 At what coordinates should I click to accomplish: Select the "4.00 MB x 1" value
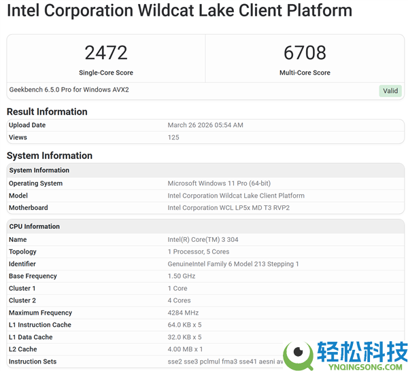(x=185, y=349)
